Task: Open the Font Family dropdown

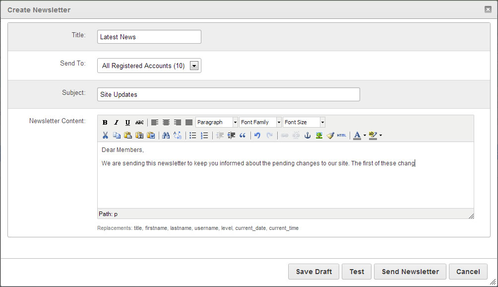Action: tap(279, 122)
